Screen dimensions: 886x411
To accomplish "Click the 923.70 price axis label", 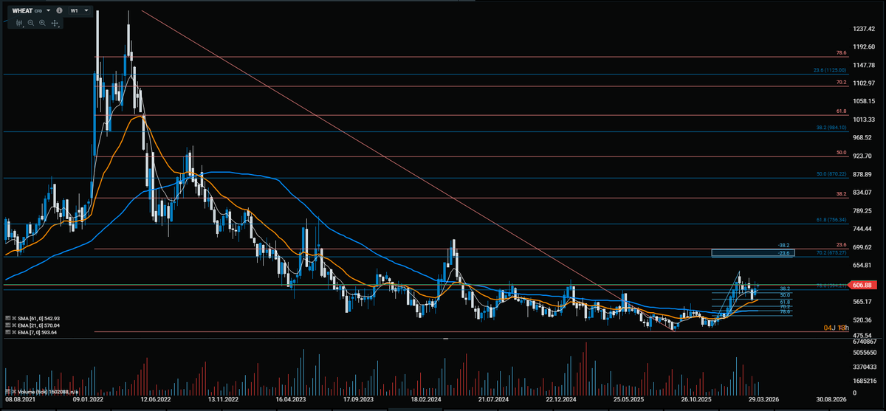I will pos(864,156).
